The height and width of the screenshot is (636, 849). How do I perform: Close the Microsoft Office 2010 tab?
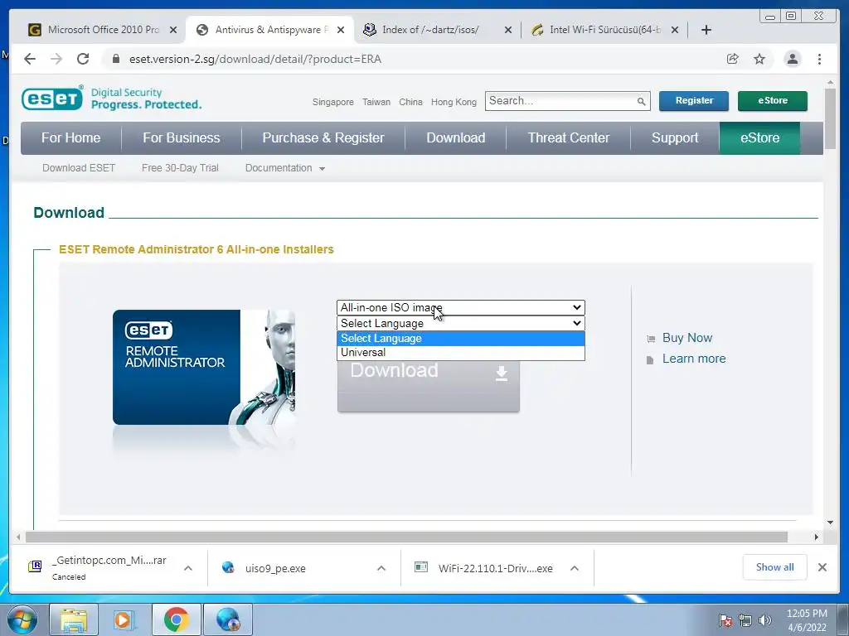click(x=173, y=30)
